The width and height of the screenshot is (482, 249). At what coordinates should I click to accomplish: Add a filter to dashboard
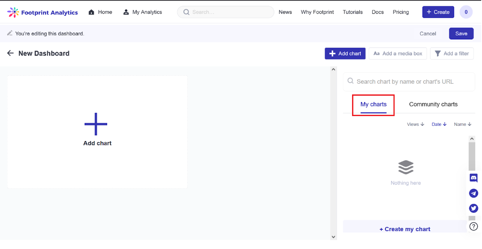click(x=452, y=53)
